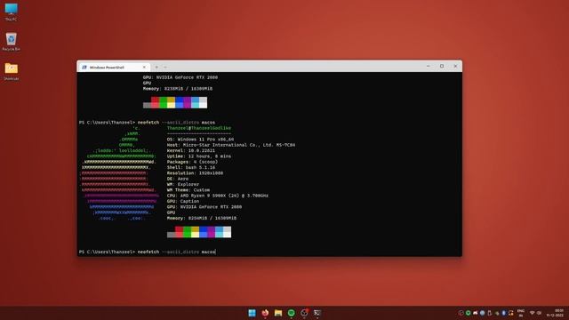Select the Windows PowerShell tab
This screenshot has width=569, height=320.
pyautogui.click(x=114, y=68)
